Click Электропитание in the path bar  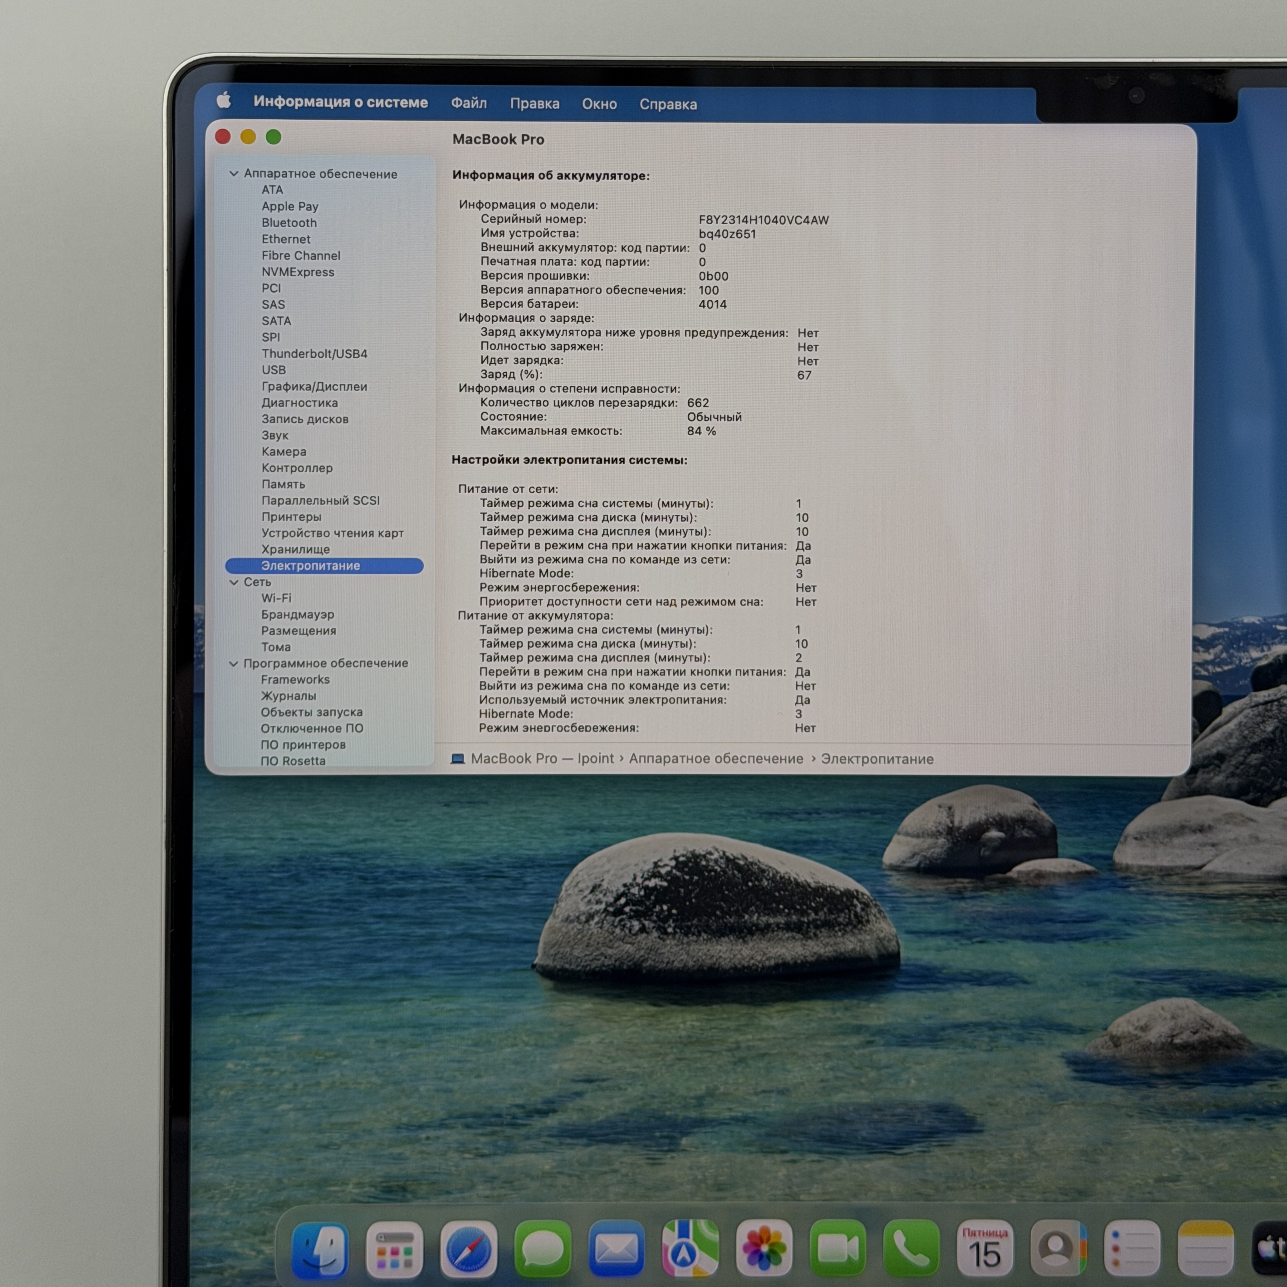877,759
